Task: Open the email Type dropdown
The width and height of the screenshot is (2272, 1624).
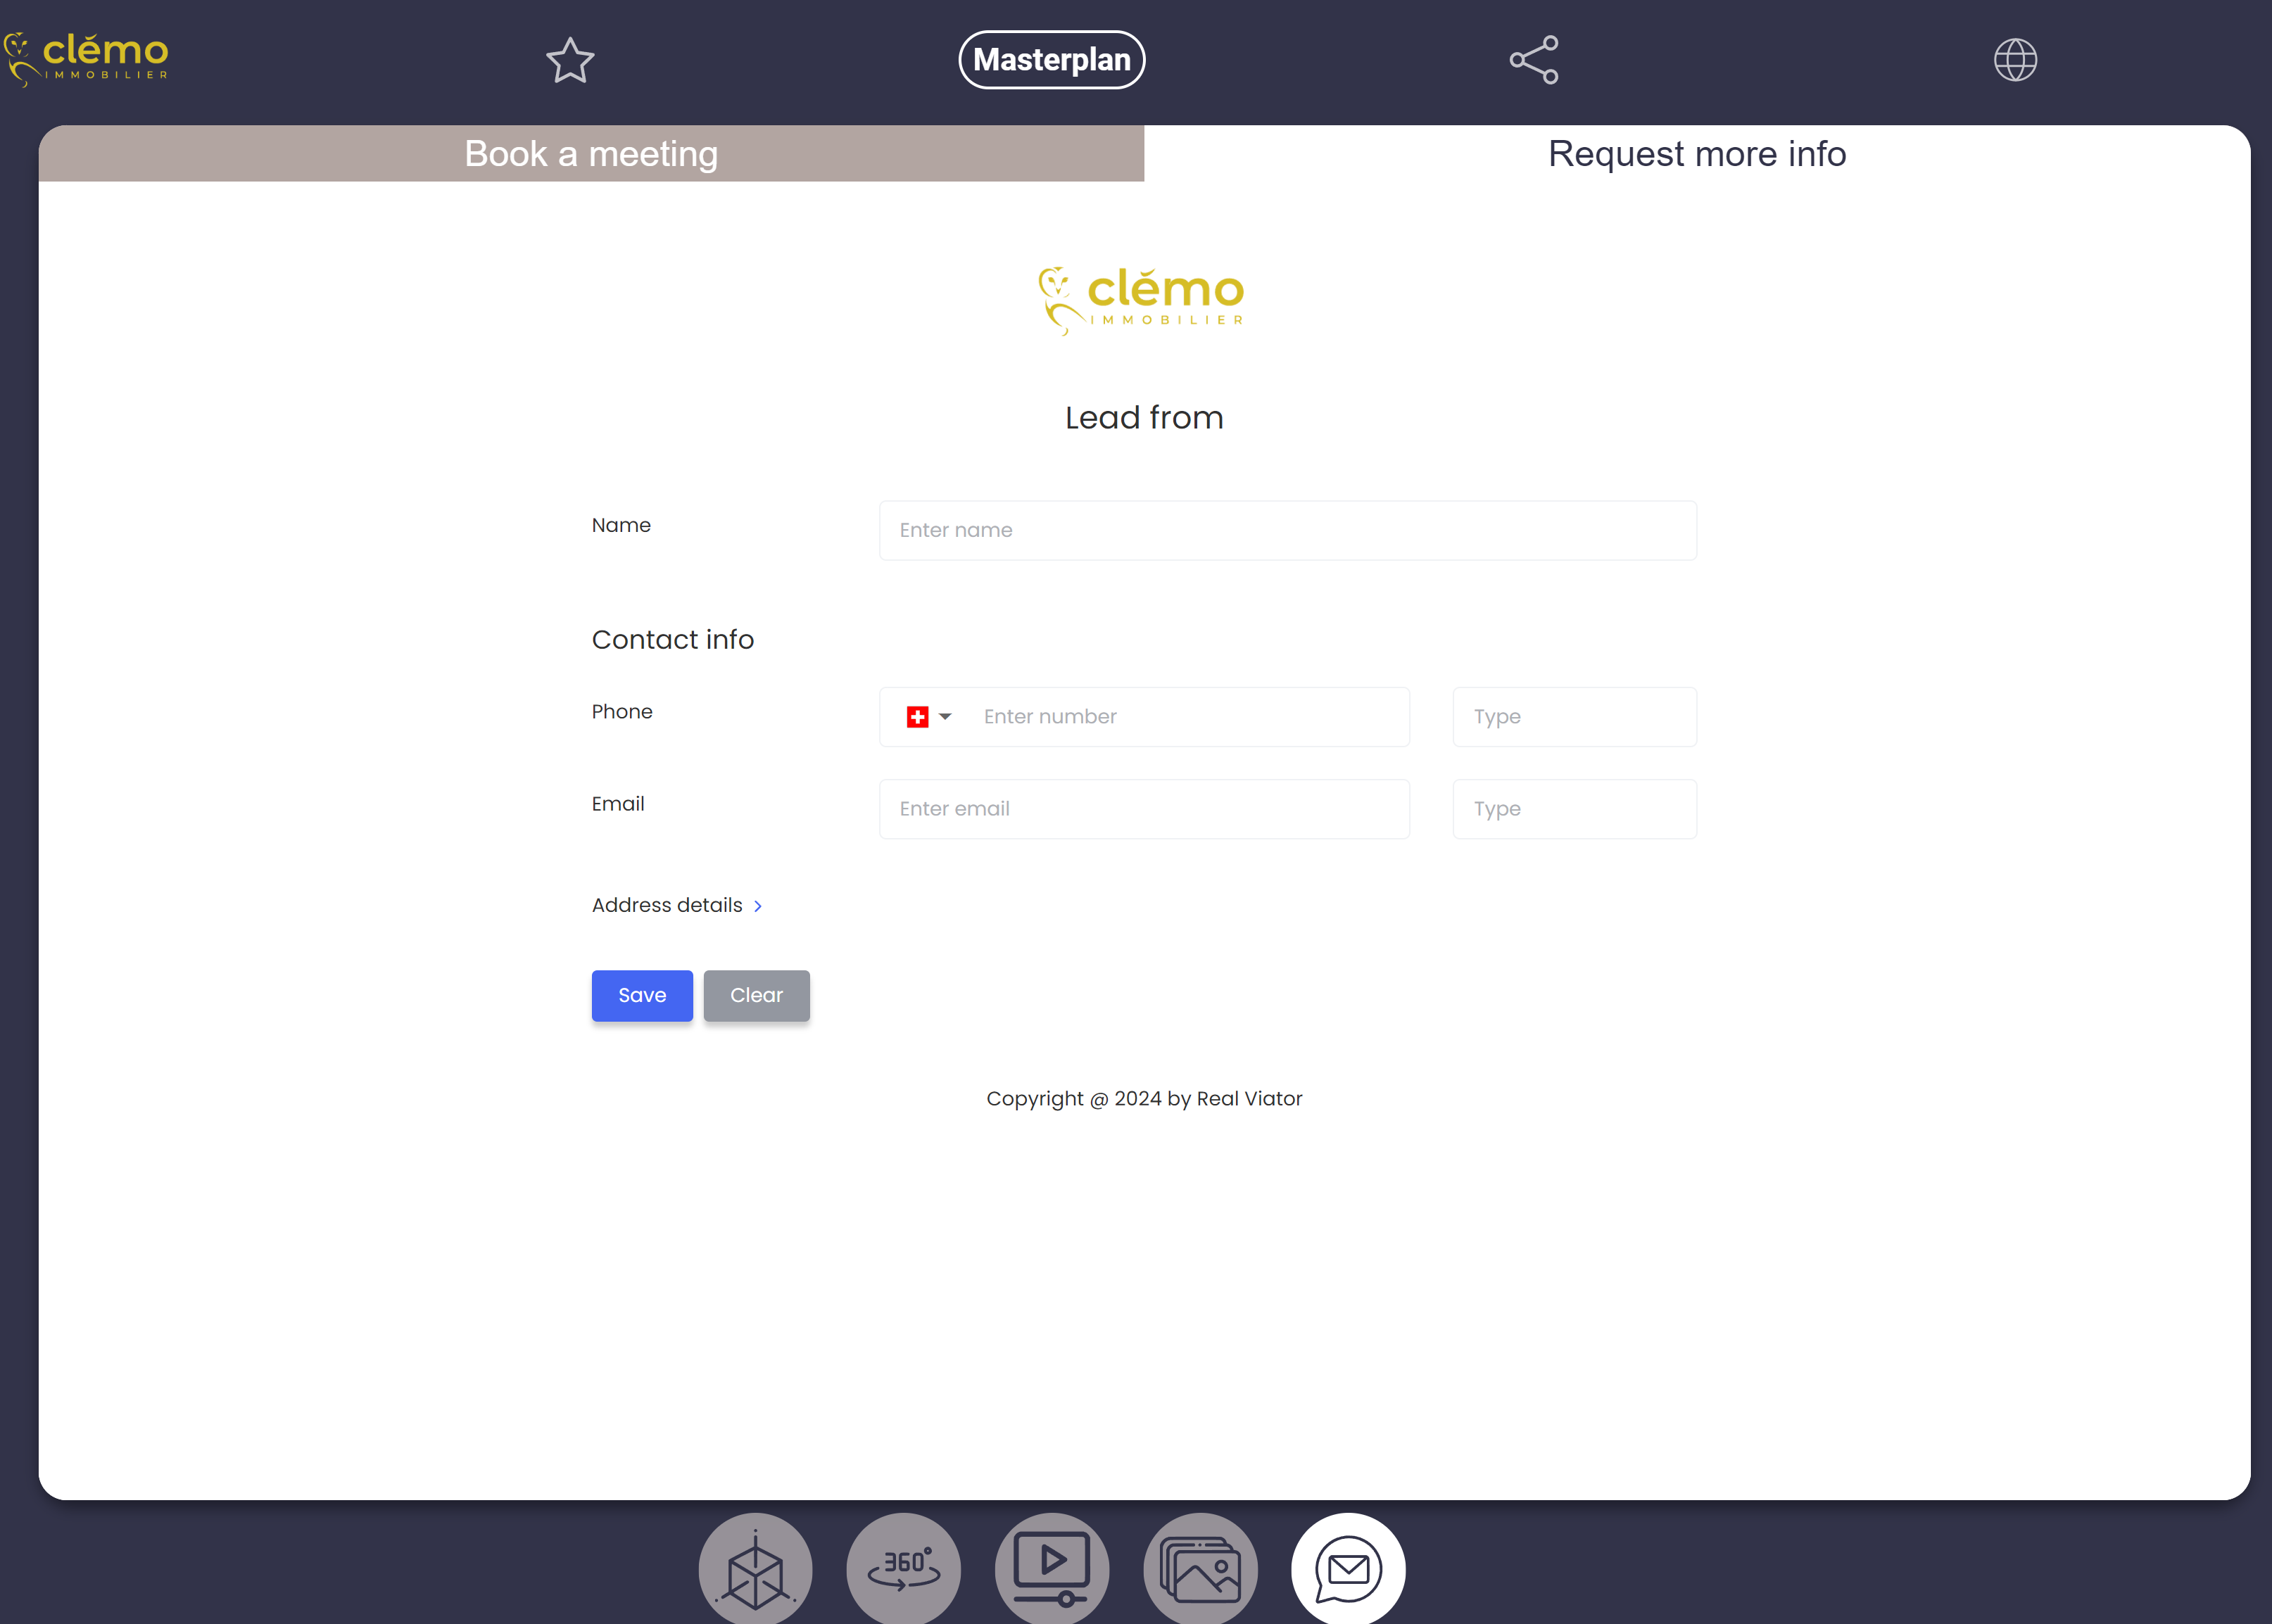Action: click(x=1574, y=809)
